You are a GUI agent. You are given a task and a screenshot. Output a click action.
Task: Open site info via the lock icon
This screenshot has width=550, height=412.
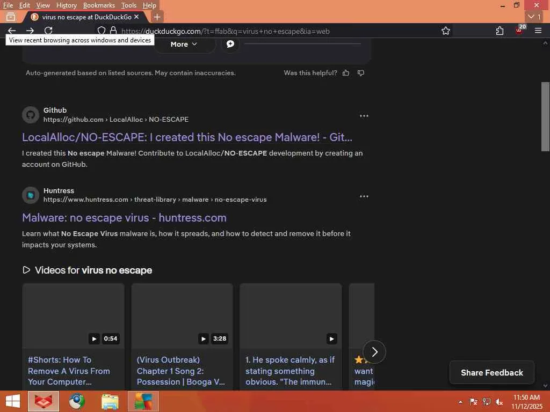tap(113, 31)
